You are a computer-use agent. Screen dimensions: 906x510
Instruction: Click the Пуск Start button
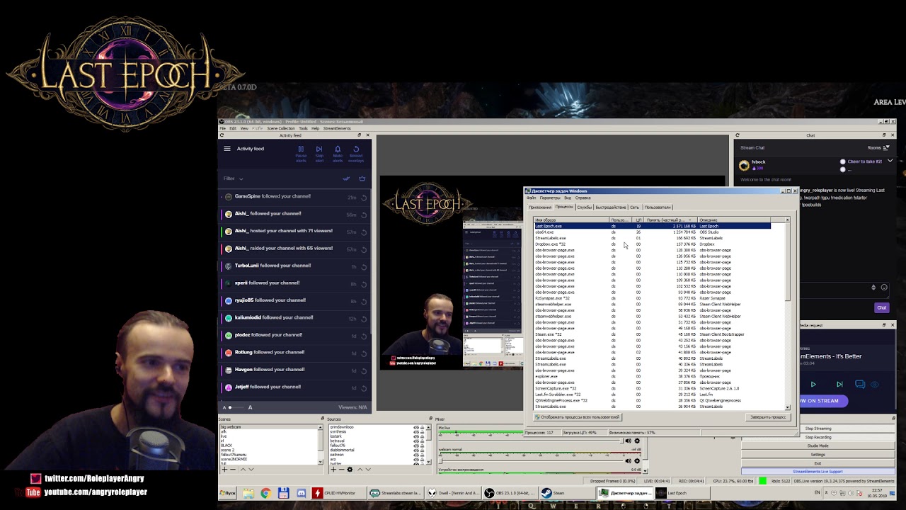point(228,493)
